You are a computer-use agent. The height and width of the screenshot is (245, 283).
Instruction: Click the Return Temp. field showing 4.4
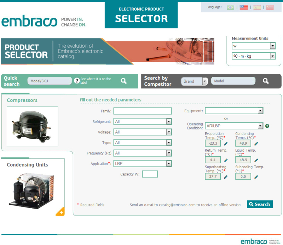click(213, 160)
